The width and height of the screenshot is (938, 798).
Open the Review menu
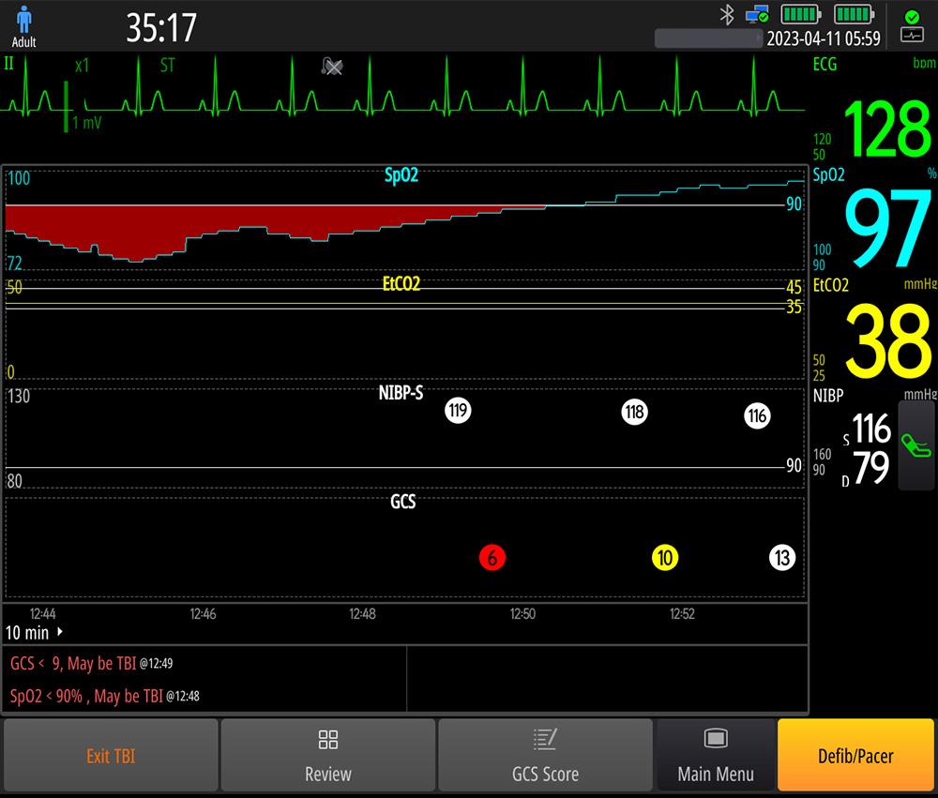click(328, 756)
